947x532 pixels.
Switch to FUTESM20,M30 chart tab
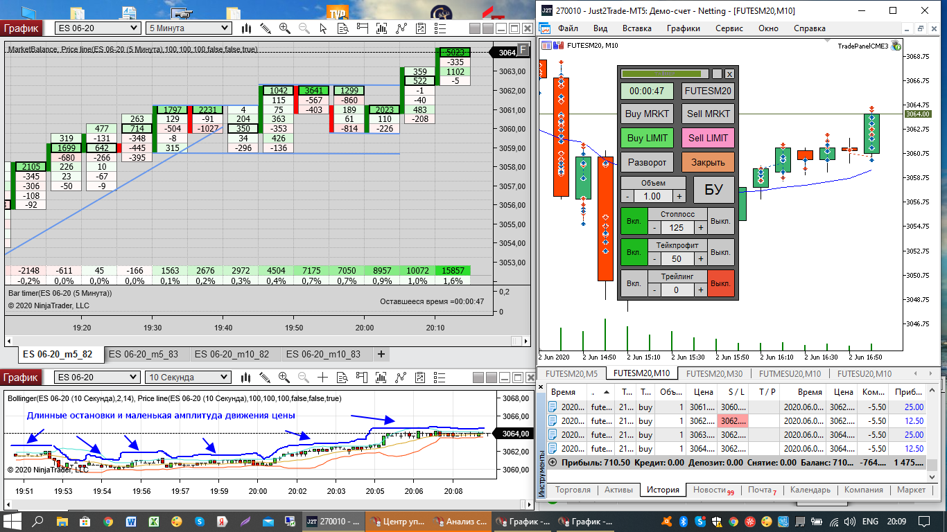pos(714,373)
